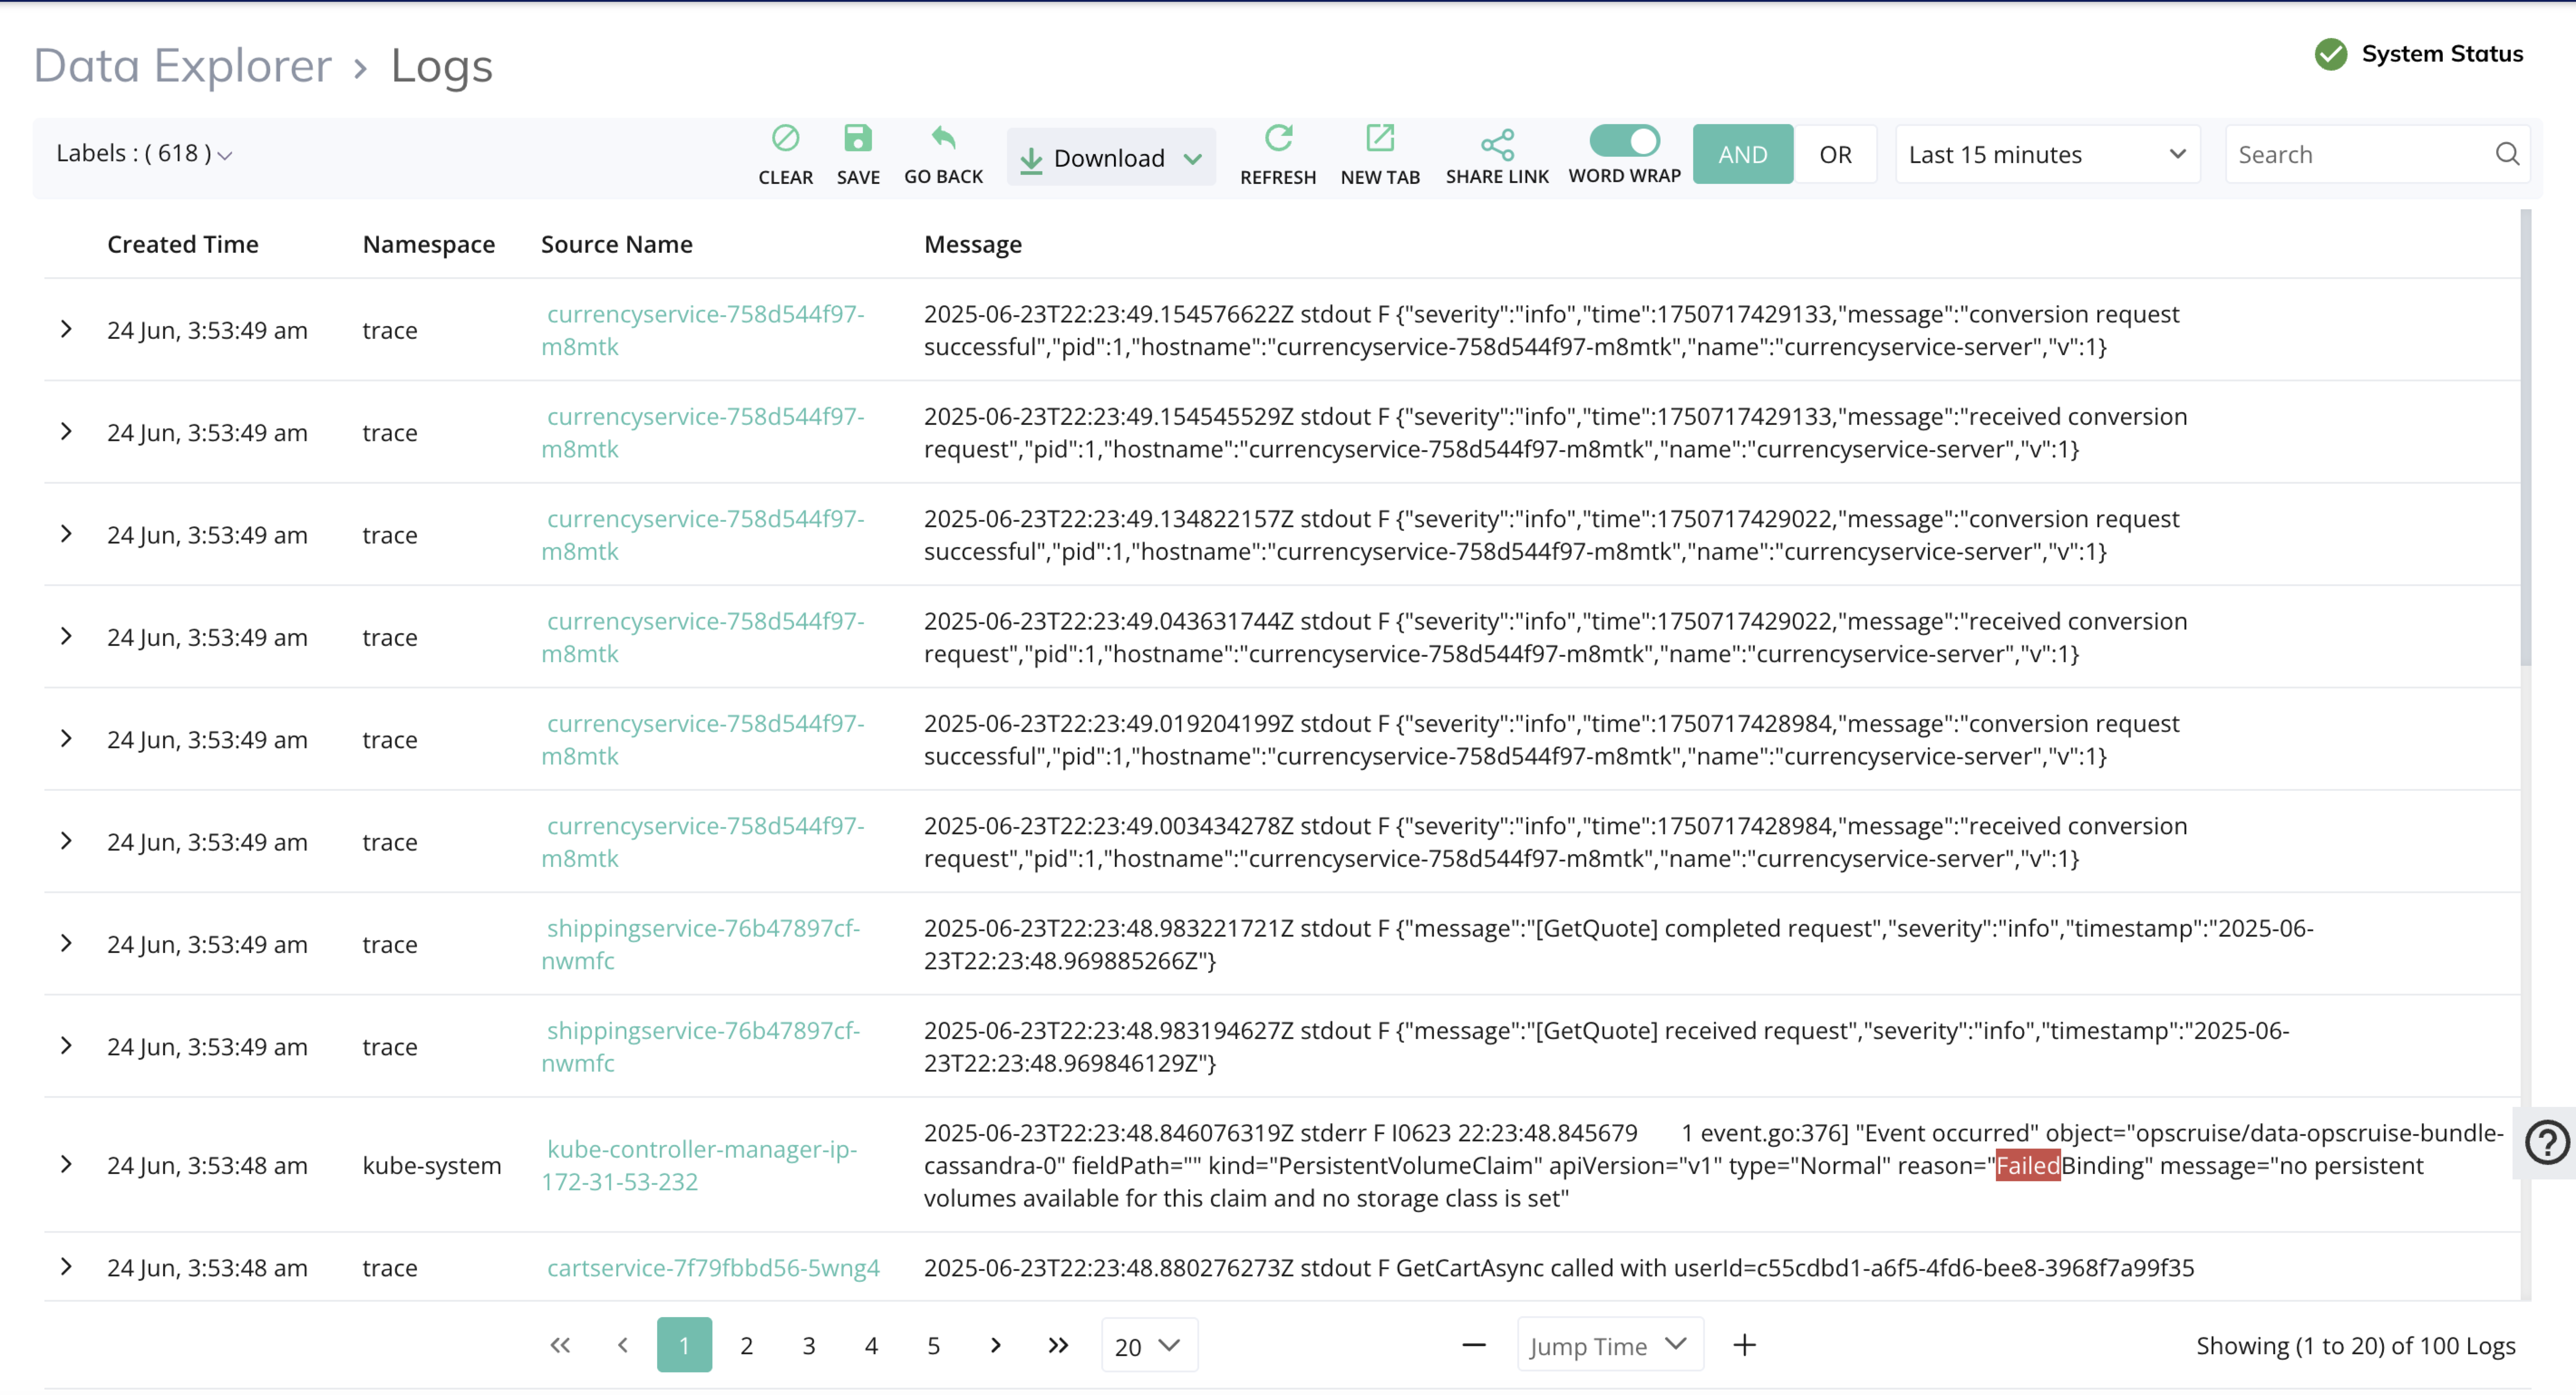
Task: Go to last page double-right arrows
Action: [x=1058, y=1345]
